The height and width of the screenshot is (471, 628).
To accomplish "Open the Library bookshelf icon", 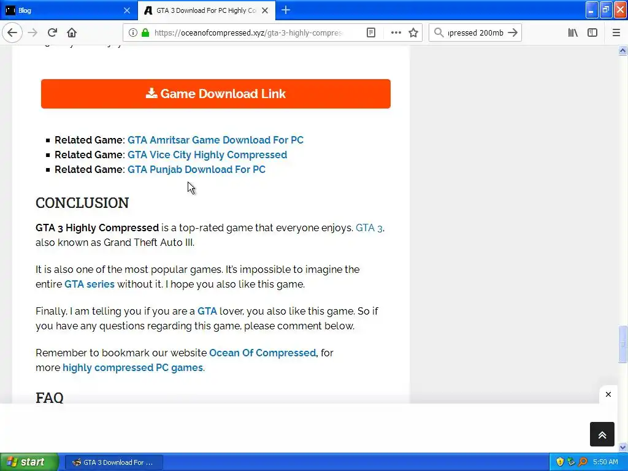I will [x=573, y=33].
